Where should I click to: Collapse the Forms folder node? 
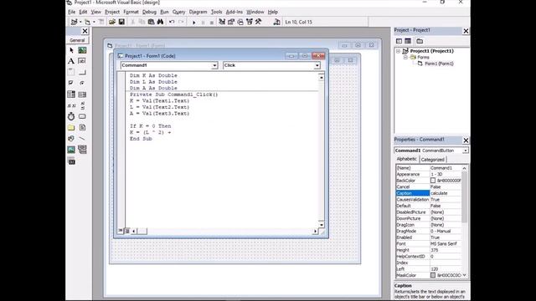coord(405,58)
